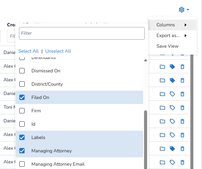Screen dimensions: 202x169
Task: Click the tag icon in Toni's row
Action: pos(172,107)
